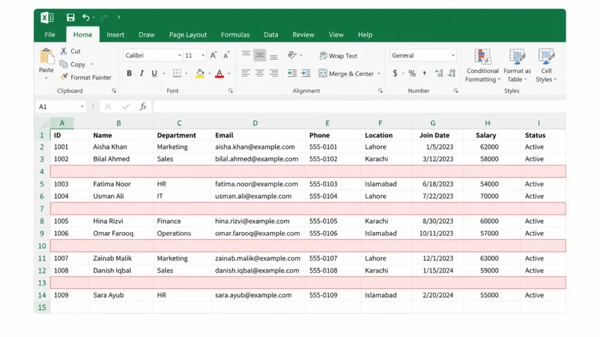This screenshot has width=600, height=337.
Task: Activate the Format Painter brush
Action: 64,77
